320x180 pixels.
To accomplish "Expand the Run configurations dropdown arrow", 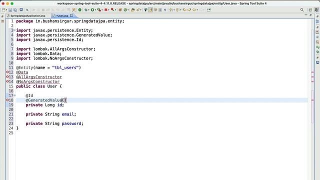I will (95, 10).
